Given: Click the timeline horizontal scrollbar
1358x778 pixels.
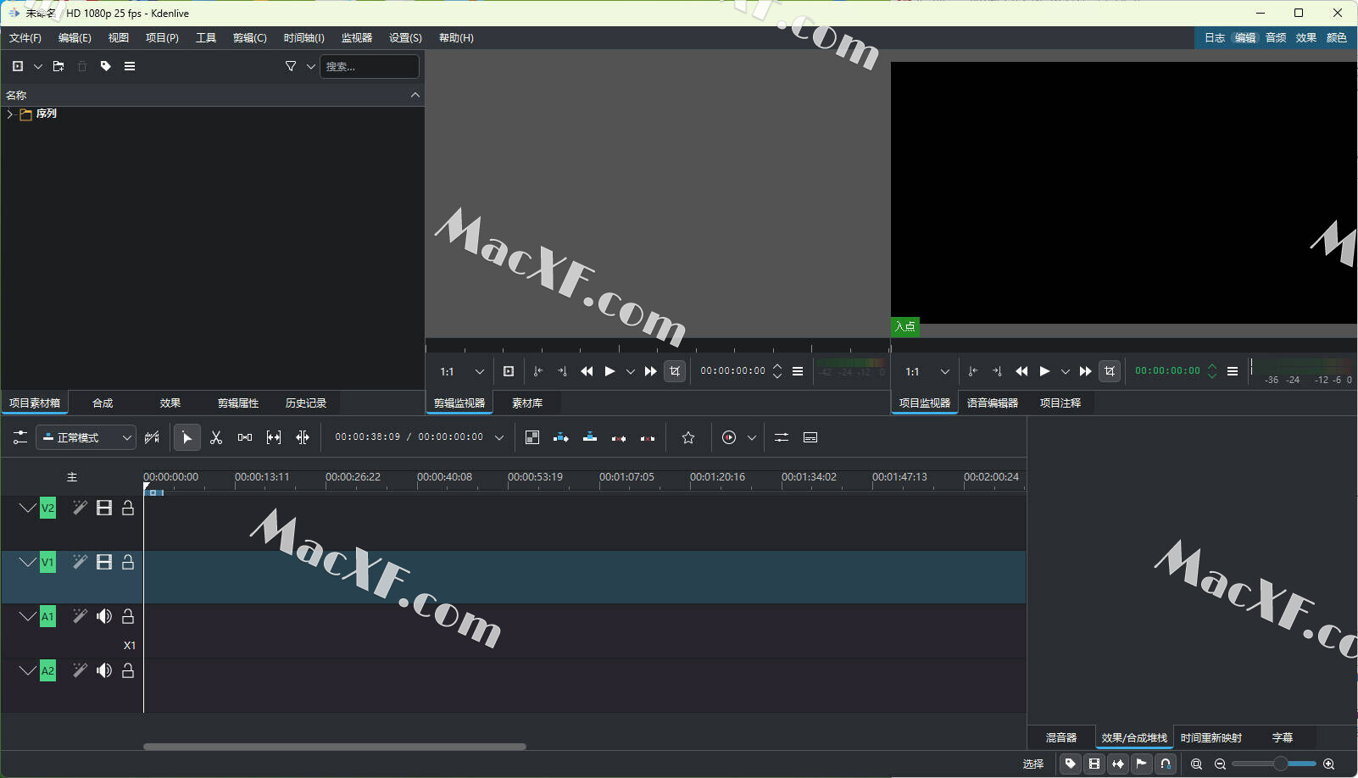Looking at the screenshot, I should 335,747.
